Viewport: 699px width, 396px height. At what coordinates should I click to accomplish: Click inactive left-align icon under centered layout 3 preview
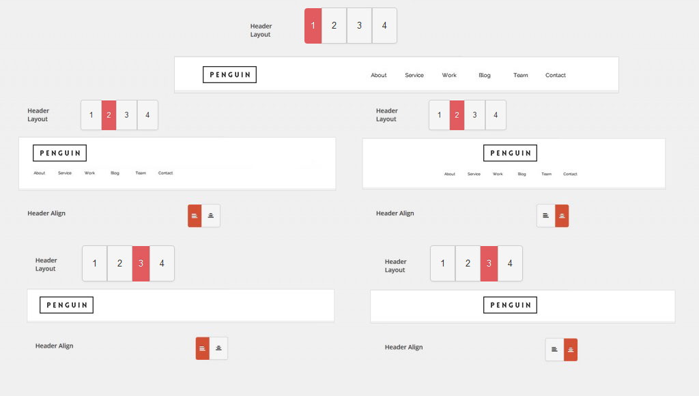click(554, 350)
